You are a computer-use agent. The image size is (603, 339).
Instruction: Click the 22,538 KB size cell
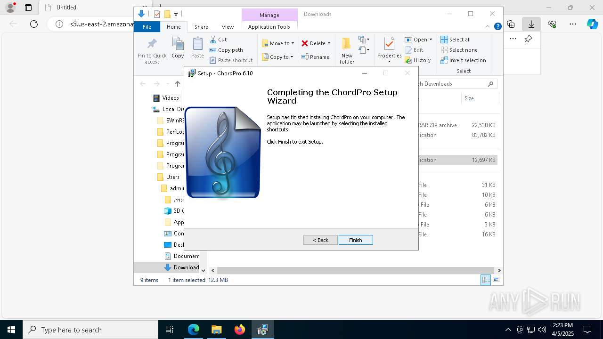484,125
